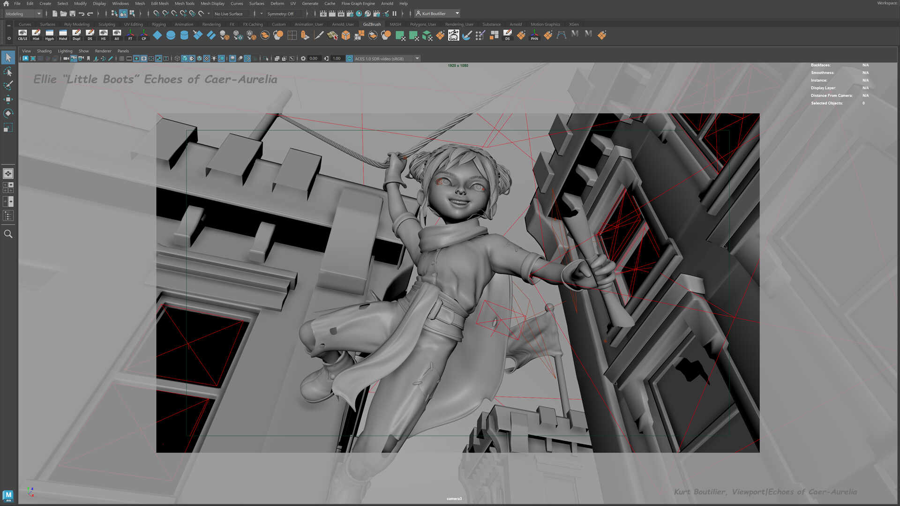This screenshot has height=506, width=900.
Task: Select the GoZ export icon on the GoZBrush shelf
Action: tap(453, 35)
